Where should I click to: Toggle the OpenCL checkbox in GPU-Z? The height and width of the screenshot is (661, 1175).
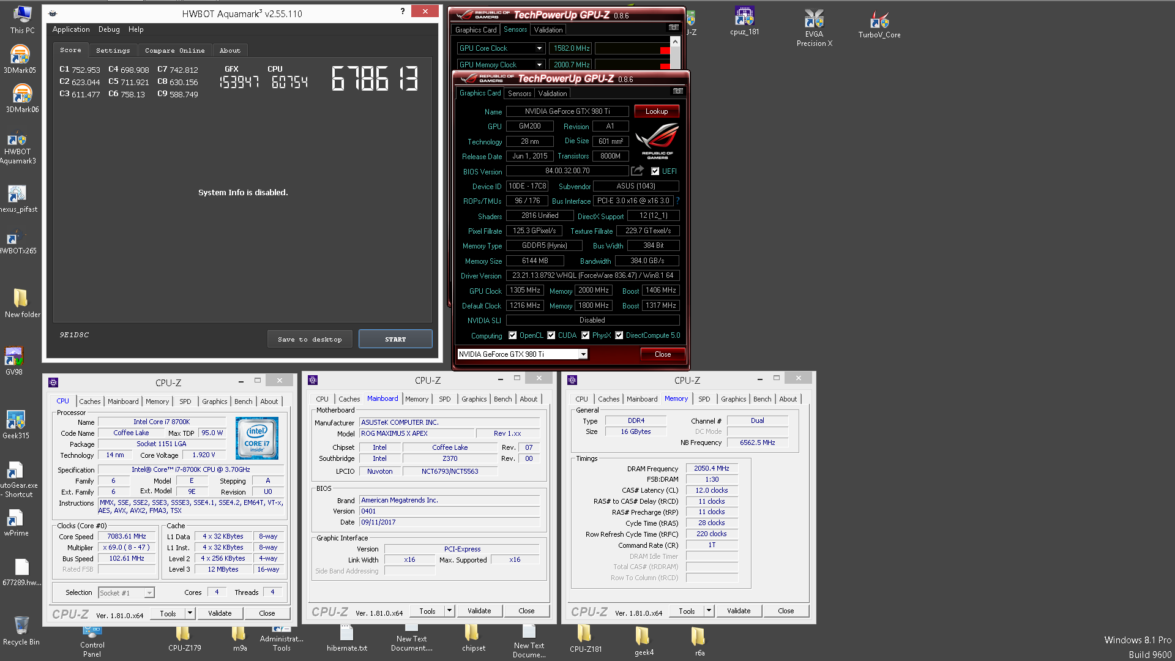pos(513,335)
